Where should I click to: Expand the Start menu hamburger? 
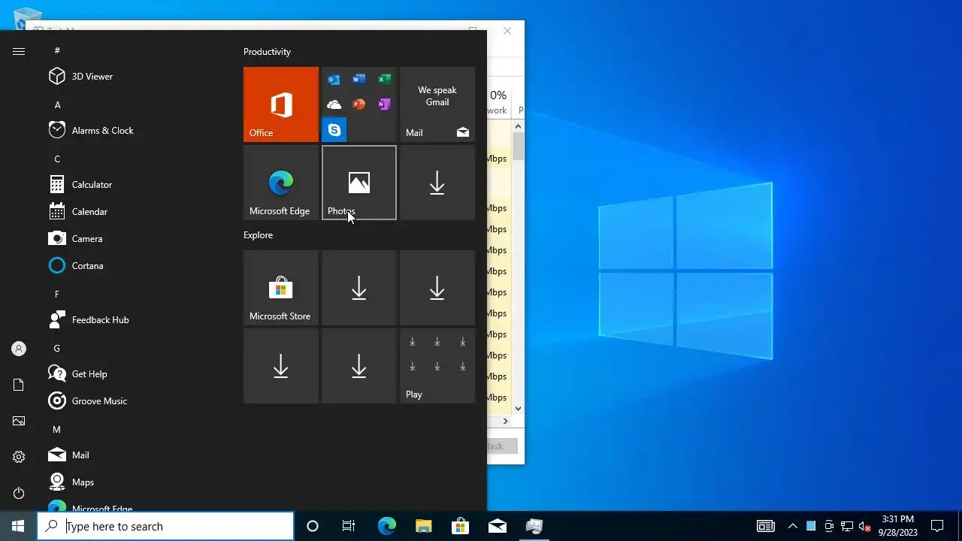pyautogui.click(x=19, y=51)
